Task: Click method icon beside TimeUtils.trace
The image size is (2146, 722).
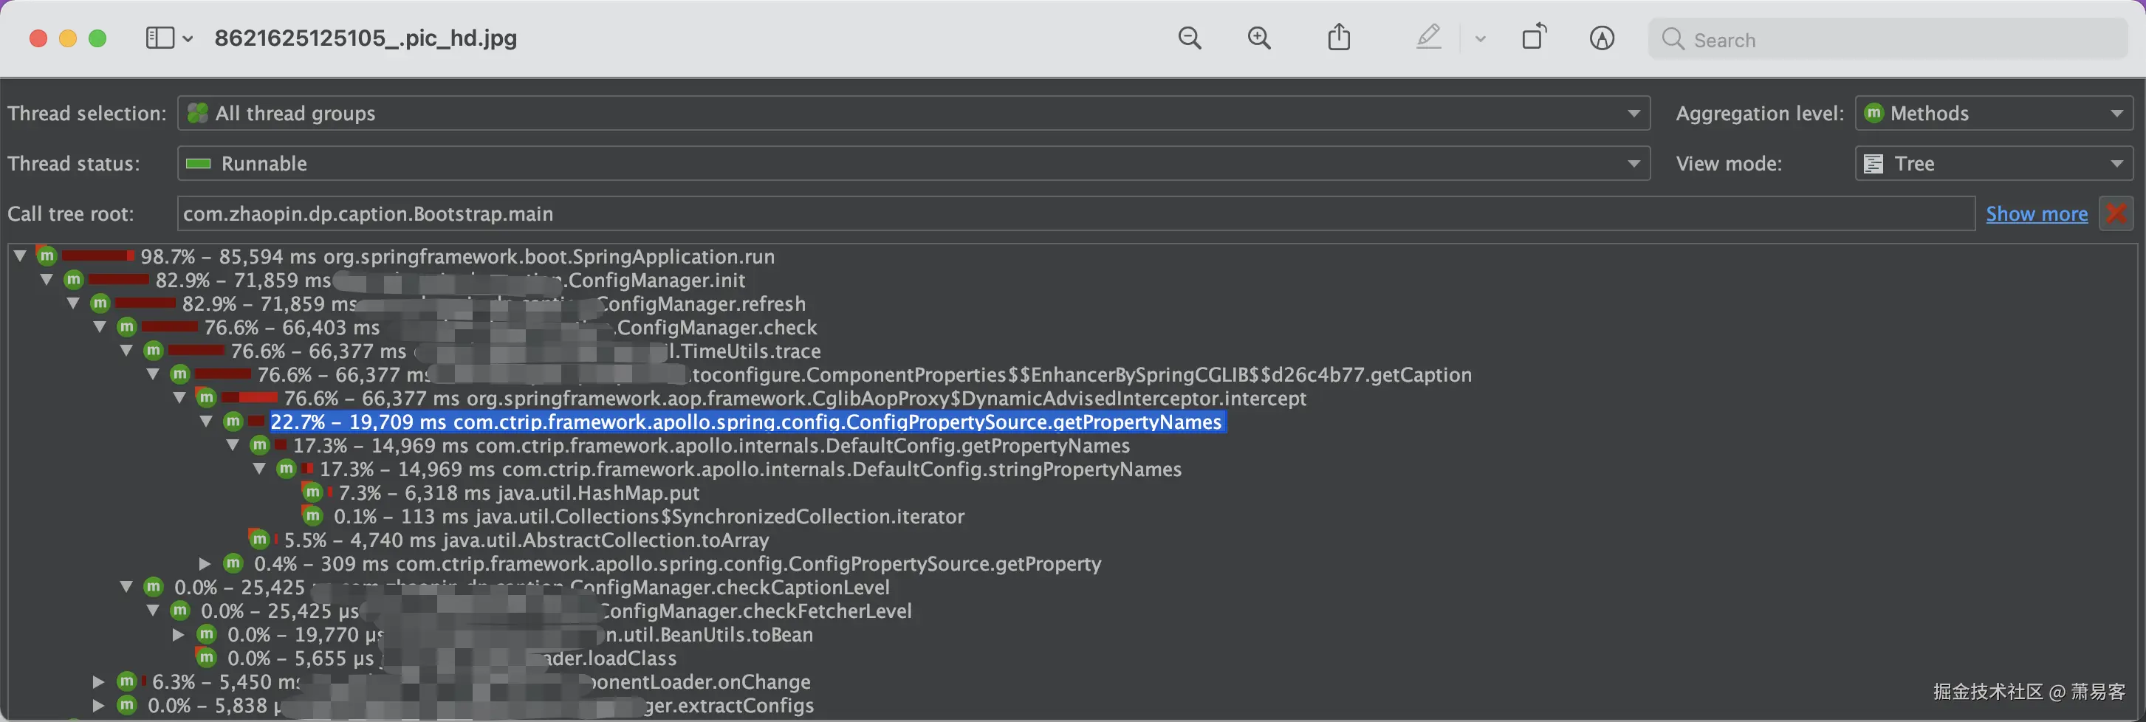Action: coord(154,351)
